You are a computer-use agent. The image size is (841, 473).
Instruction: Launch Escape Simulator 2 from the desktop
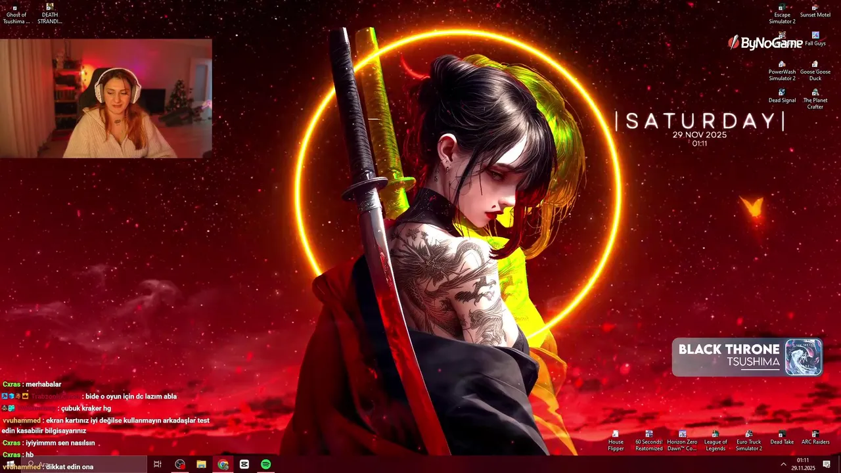(782, 14)
